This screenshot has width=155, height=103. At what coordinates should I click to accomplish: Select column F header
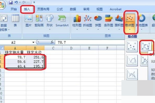point(107,48)
